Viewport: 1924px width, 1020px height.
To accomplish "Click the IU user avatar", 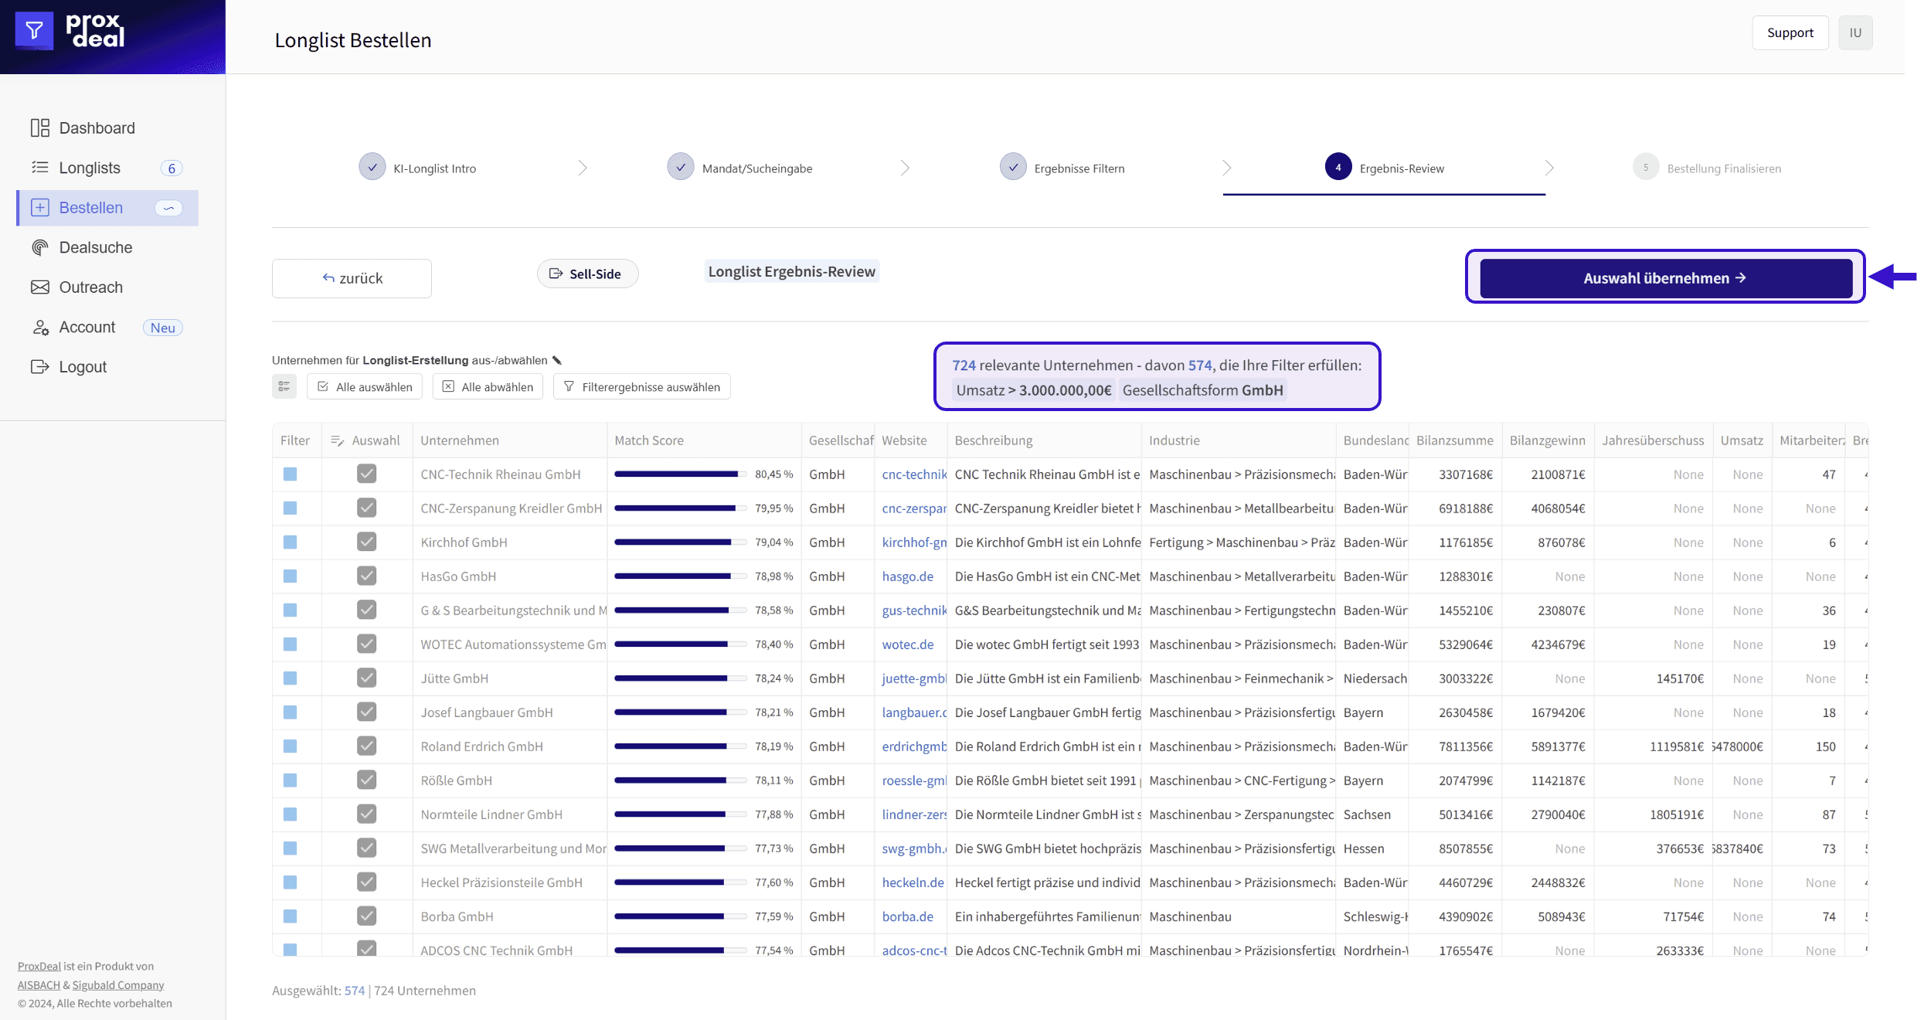I will tap(1855, 32).
